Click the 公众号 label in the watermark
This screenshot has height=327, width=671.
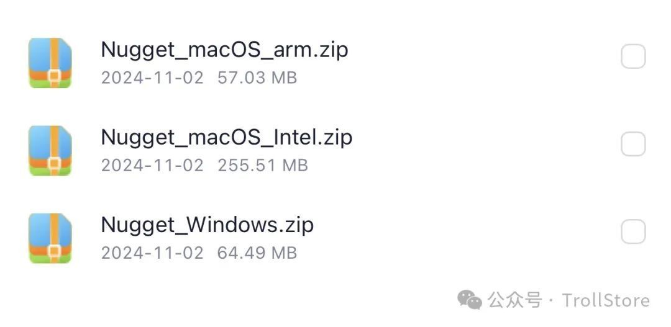(x=515, y=301)
